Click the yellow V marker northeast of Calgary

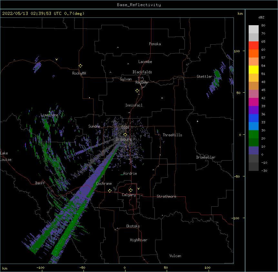tap(138, 189)
